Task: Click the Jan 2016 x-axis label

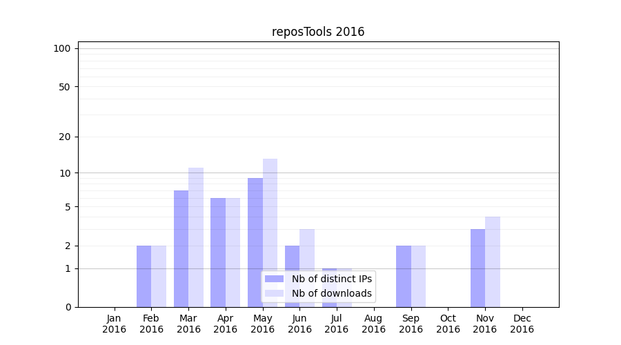Action: click(x=115, y=324)
